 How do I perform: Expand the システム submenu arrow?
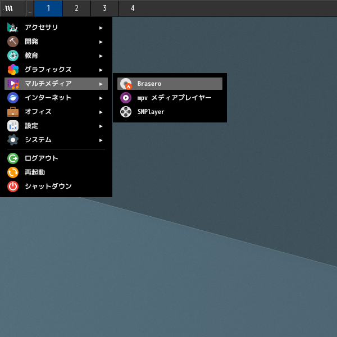pos(101,140)
